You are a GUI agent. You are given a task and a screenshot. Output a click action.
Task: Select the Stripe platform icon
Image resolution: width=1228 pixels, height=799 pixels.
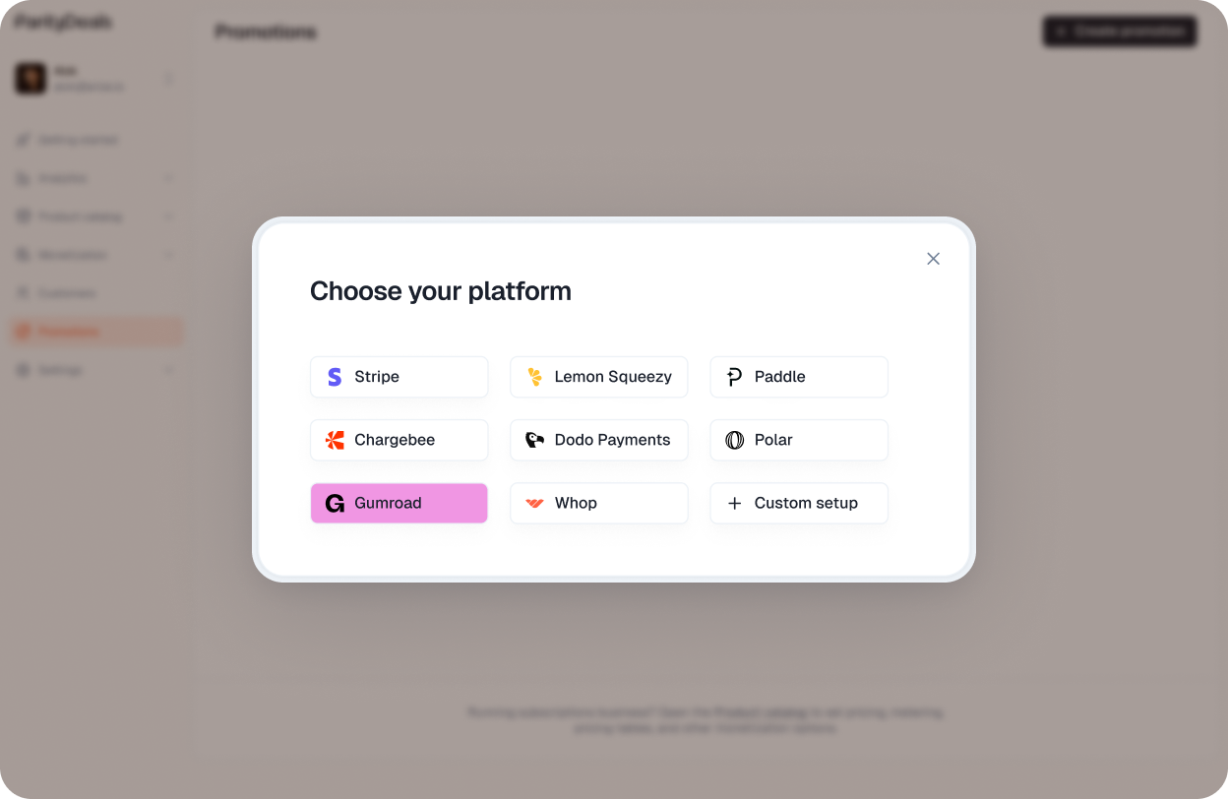point(335,377)
